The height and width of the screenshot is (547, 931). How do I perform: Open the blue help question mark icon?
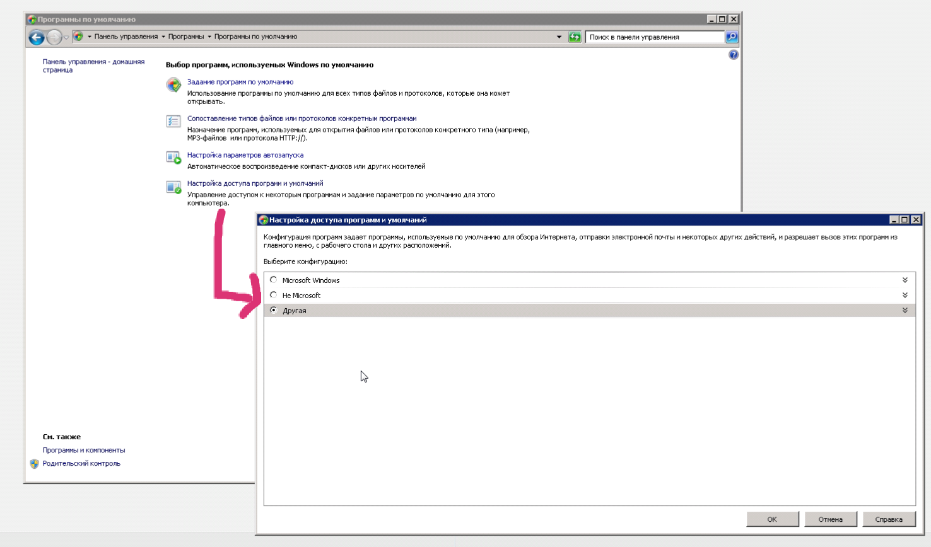(733, 55)
